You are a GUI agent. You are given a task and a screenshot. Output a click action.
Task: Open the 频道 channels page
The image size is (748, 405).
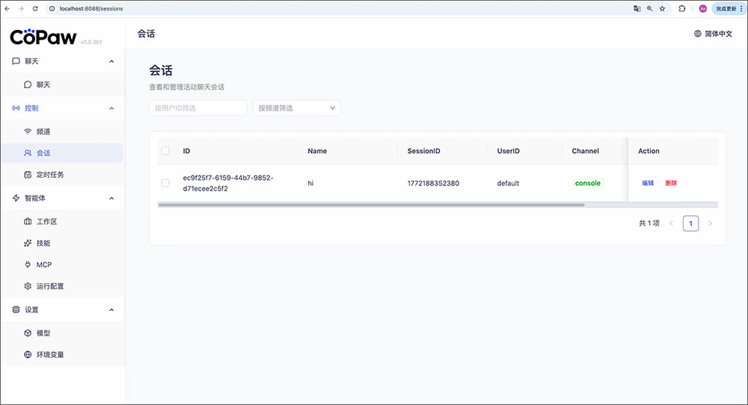[62, 132]
